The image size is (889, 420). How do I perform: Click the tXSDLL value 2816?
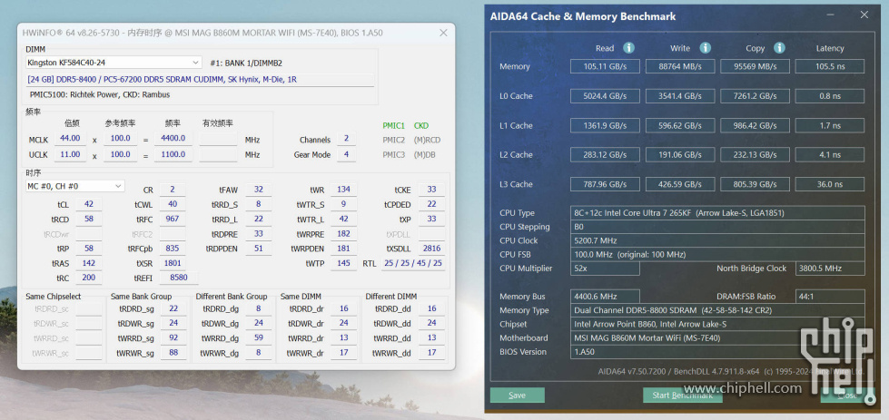click(431, 249)
